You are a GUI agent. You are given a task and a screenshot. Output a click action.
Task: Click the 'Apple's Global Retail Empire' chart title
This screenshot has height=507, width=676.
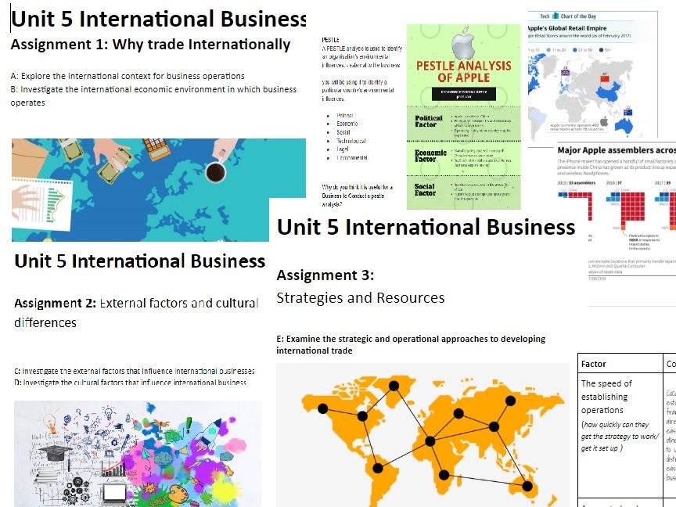[x=567, y=28]
